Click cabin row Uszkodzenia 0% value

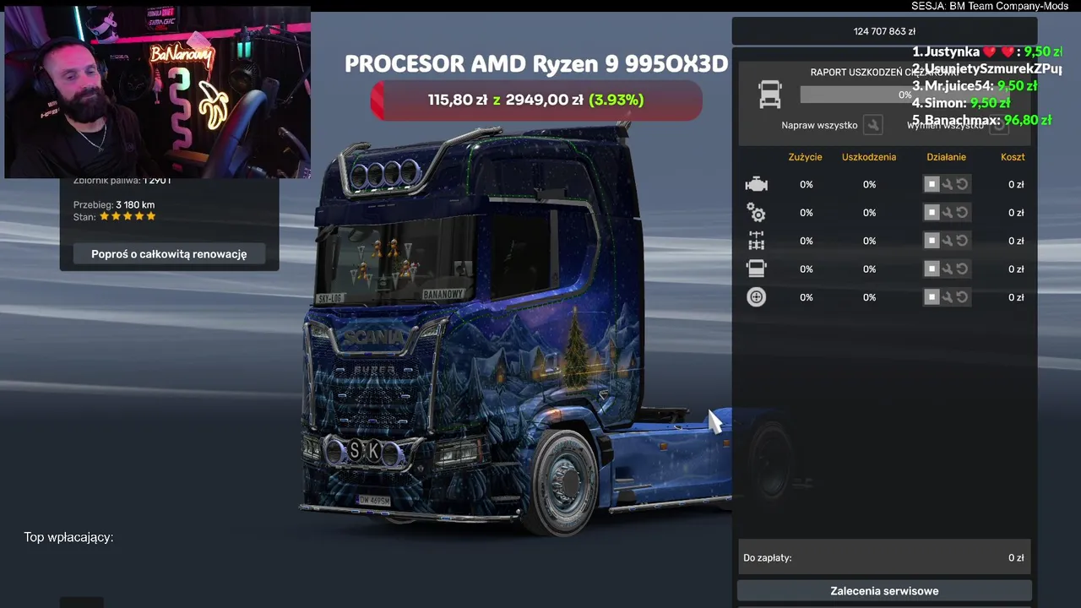[x=869, y=269]
